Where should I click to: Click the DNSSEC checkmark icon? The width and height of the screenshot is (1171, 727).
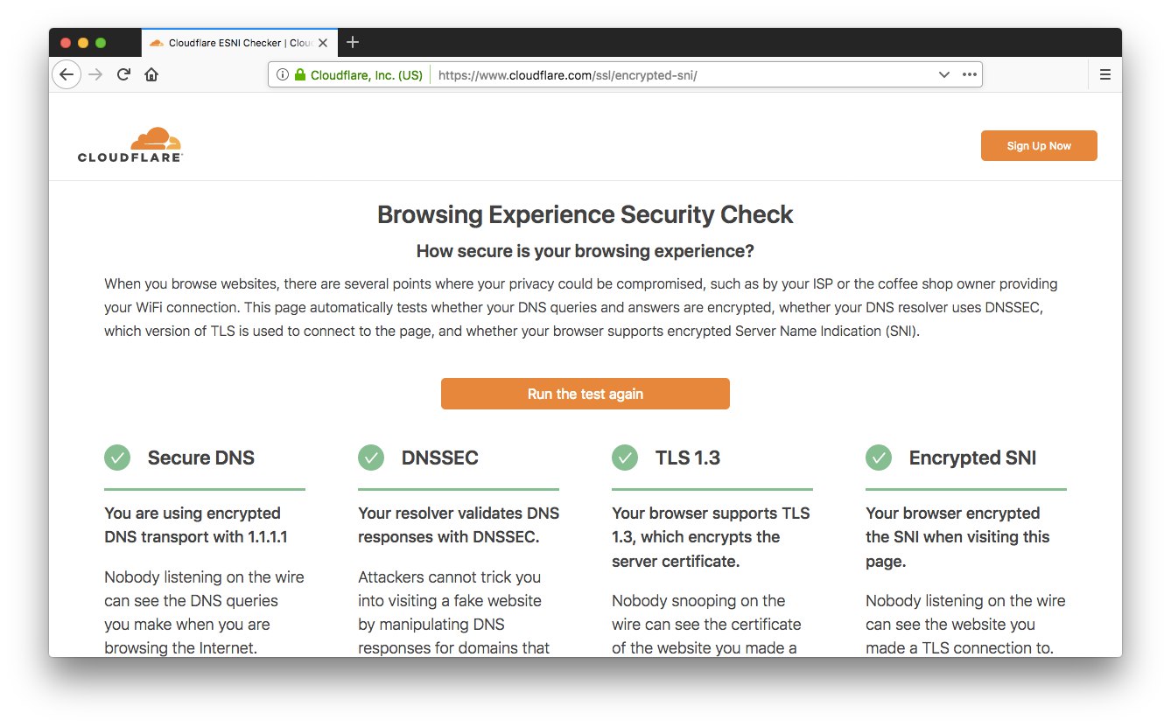[371, 458]
